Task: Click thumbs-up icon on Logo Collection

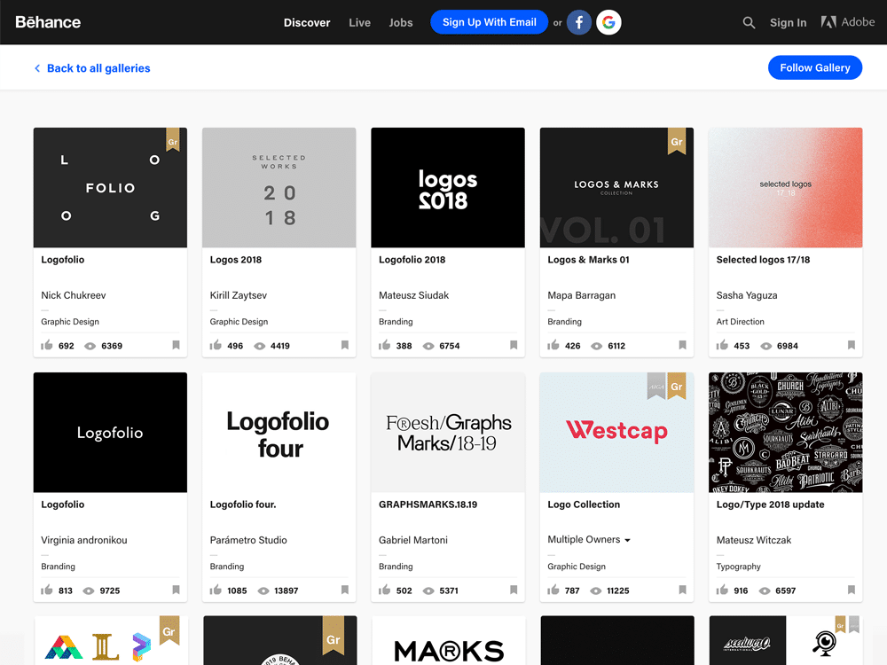Action: click(553, 590)
